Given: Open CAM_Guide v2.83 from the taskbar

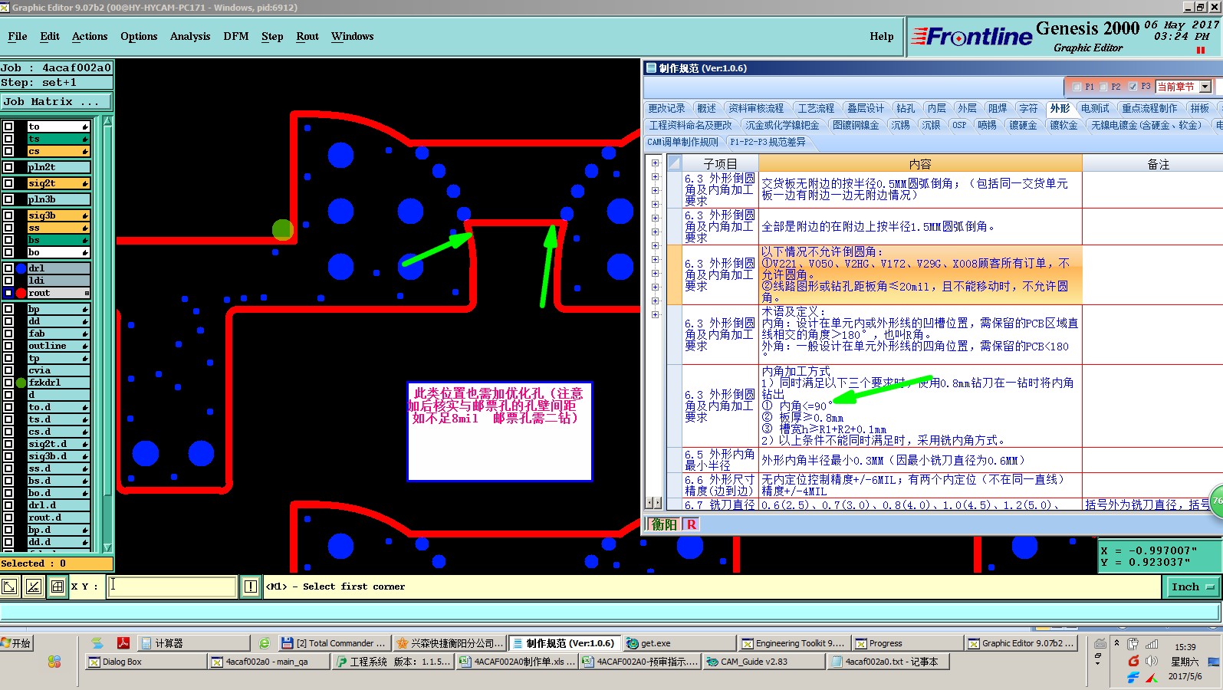Looking at the screenshot, I should [764, 662].
